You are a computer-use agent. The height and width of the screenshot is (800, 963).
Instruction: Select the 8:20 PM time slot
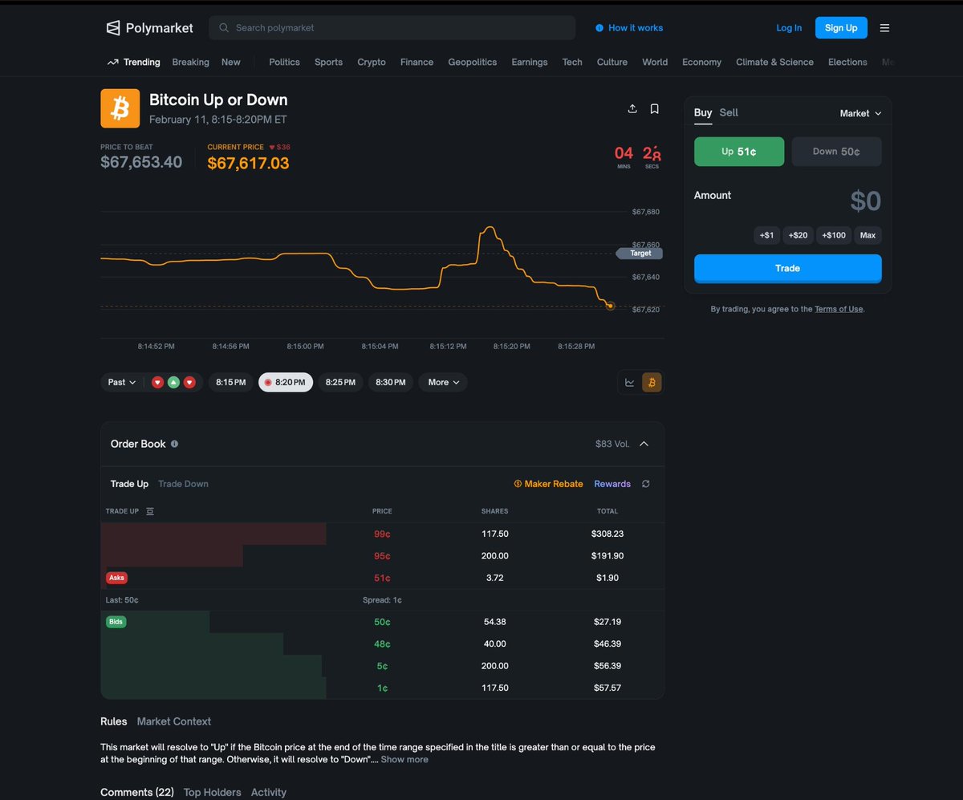(x=286, y=383)
